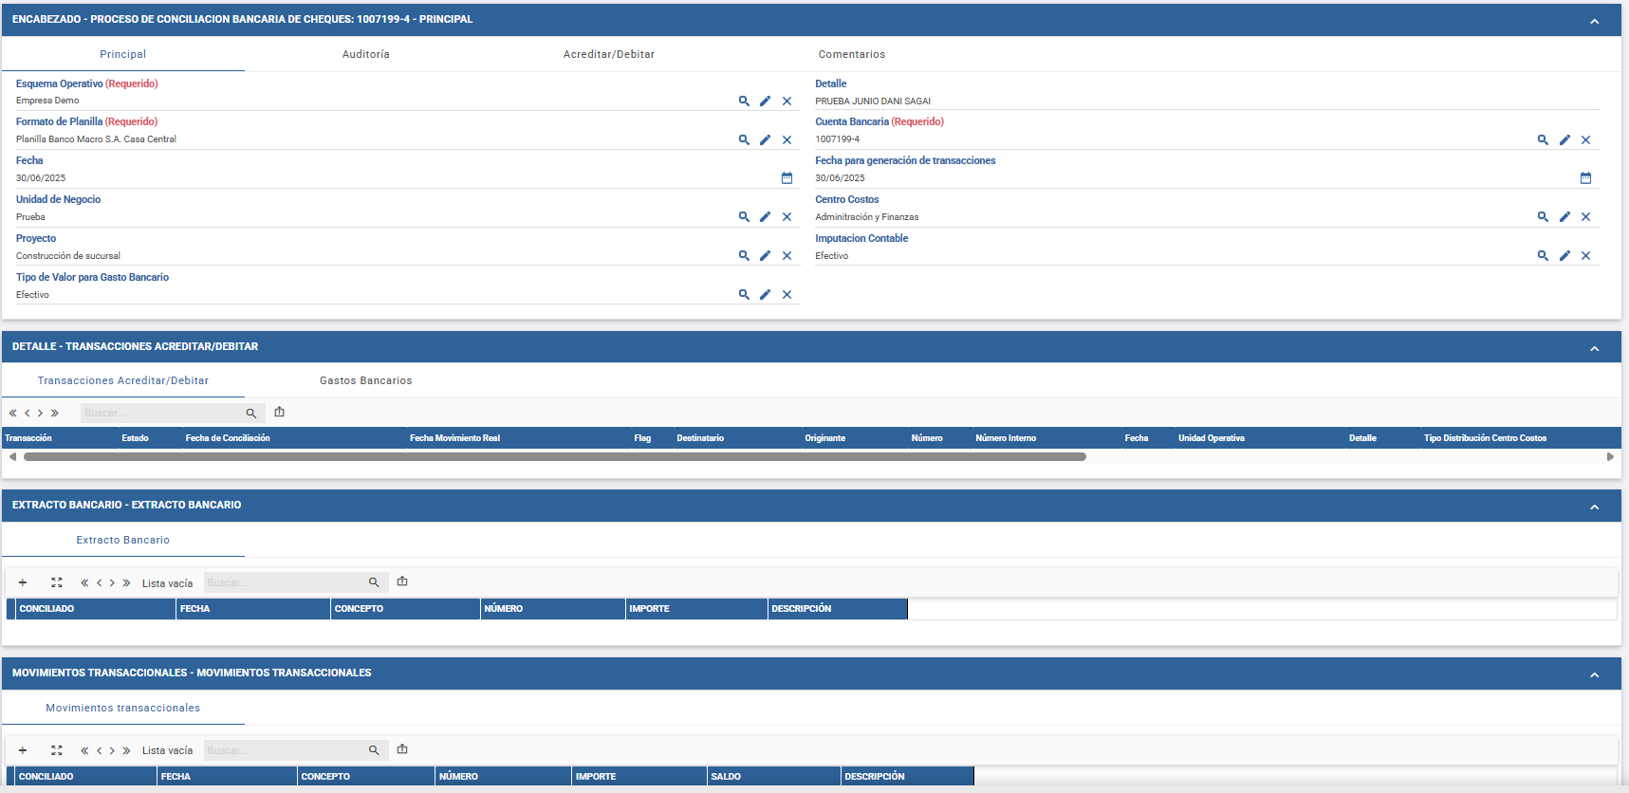Select the Extracto Bancario tab
1629x793 pixels.
point(123,540)
